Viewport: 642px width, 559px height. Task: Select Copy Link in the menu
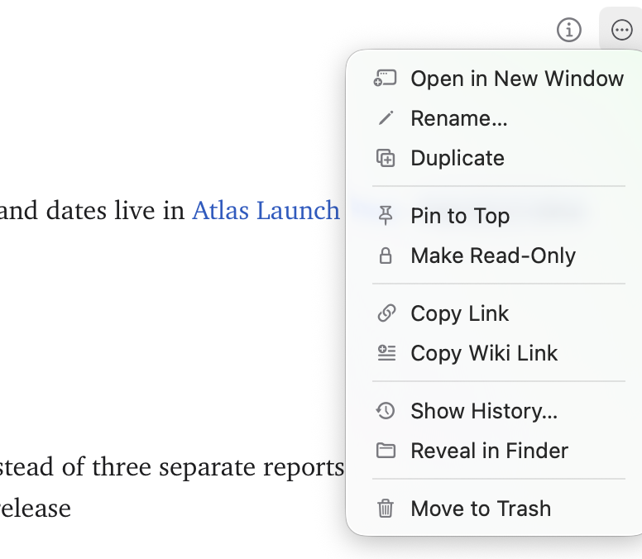click(498, 313)
